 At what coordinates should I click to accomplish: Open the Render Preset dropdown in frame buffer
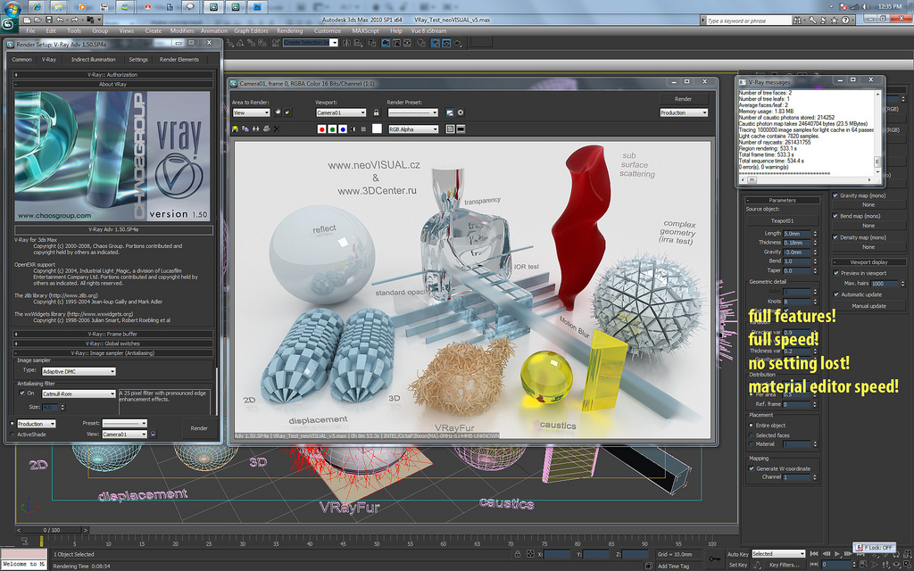[x=412, y=112]
